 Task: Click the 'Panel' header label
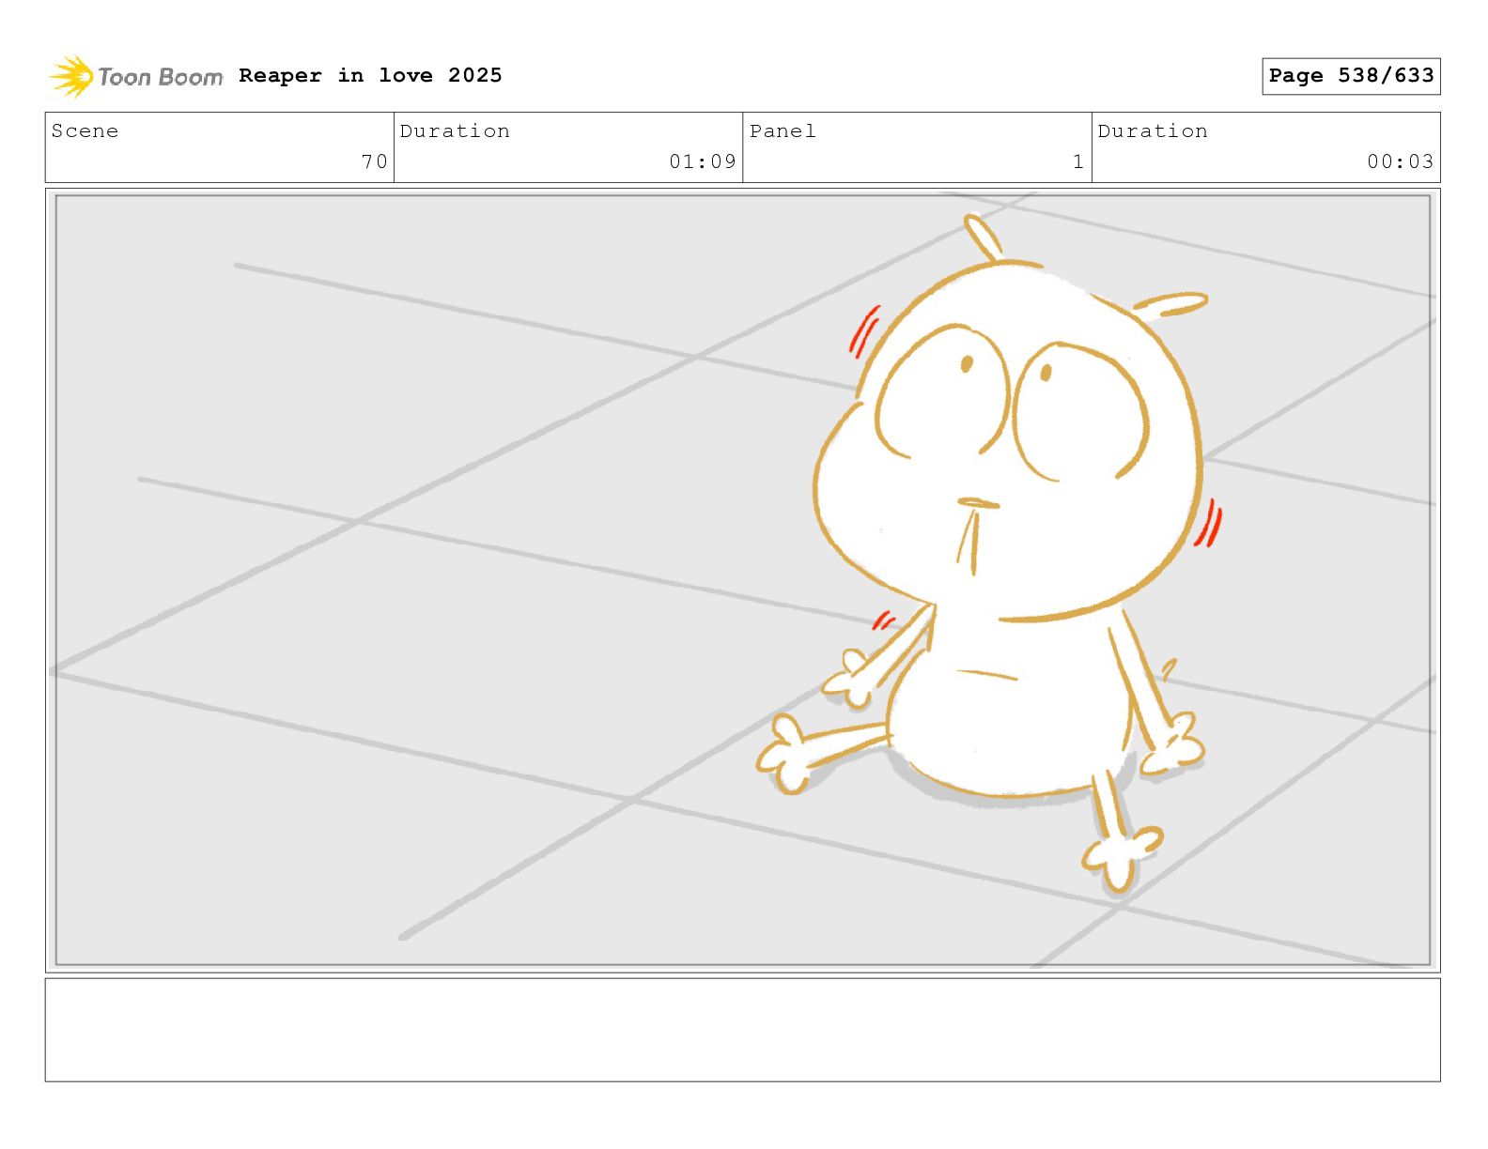[x=783, y=131]
